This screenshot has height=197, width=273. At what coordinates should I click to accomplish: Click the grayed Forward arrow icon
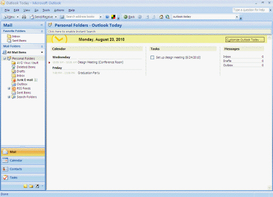point(140,17)
